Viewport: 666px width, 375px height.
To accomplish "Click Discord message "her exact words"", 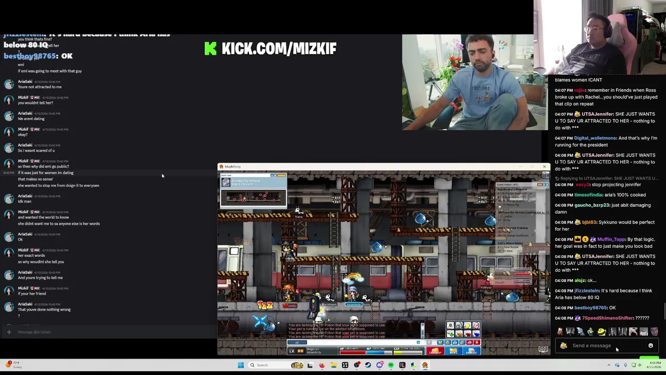I will (31, 255).
